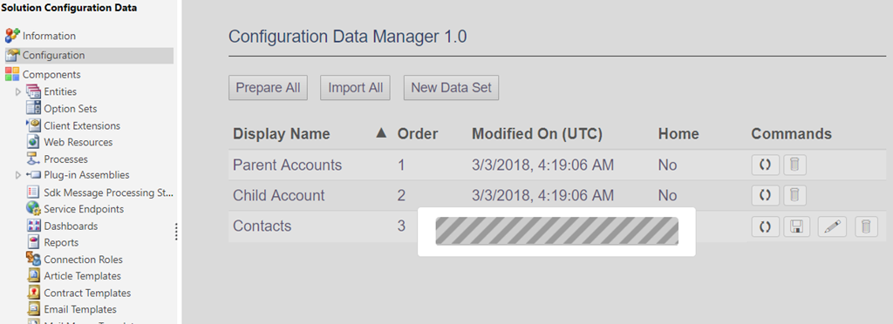The image size is (893, 324).
Task: Click the Dashboards icon
Action: click(x=34, y=226)
